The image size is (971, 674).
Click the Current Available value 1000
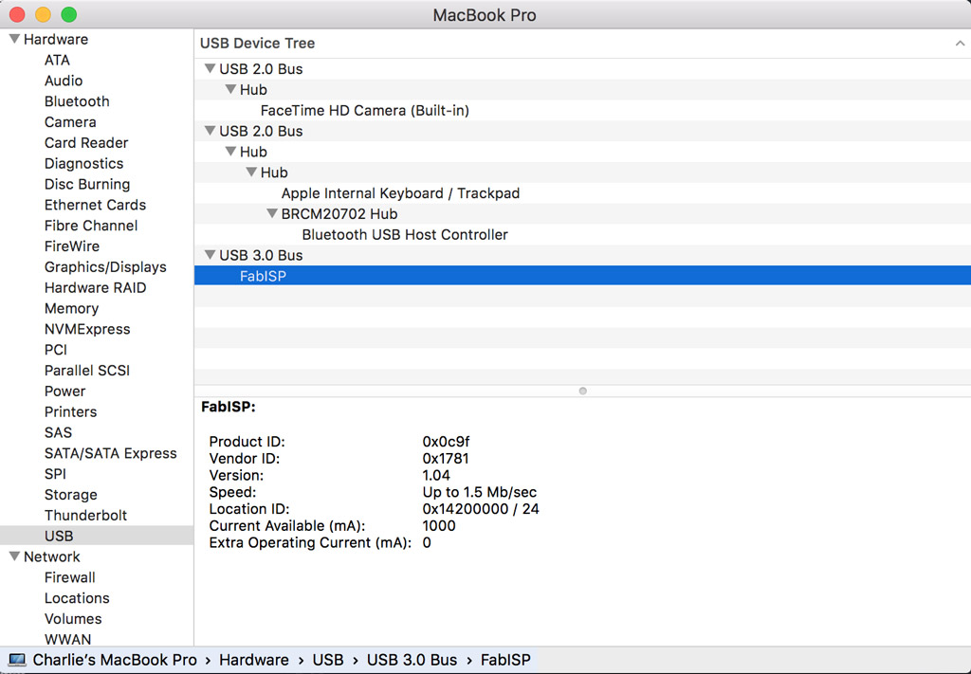(x=438, y=525)
